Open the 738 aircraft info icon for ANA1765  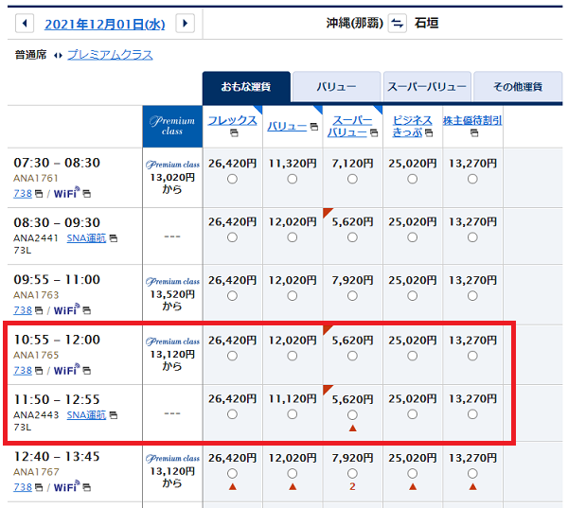[39, 371]
